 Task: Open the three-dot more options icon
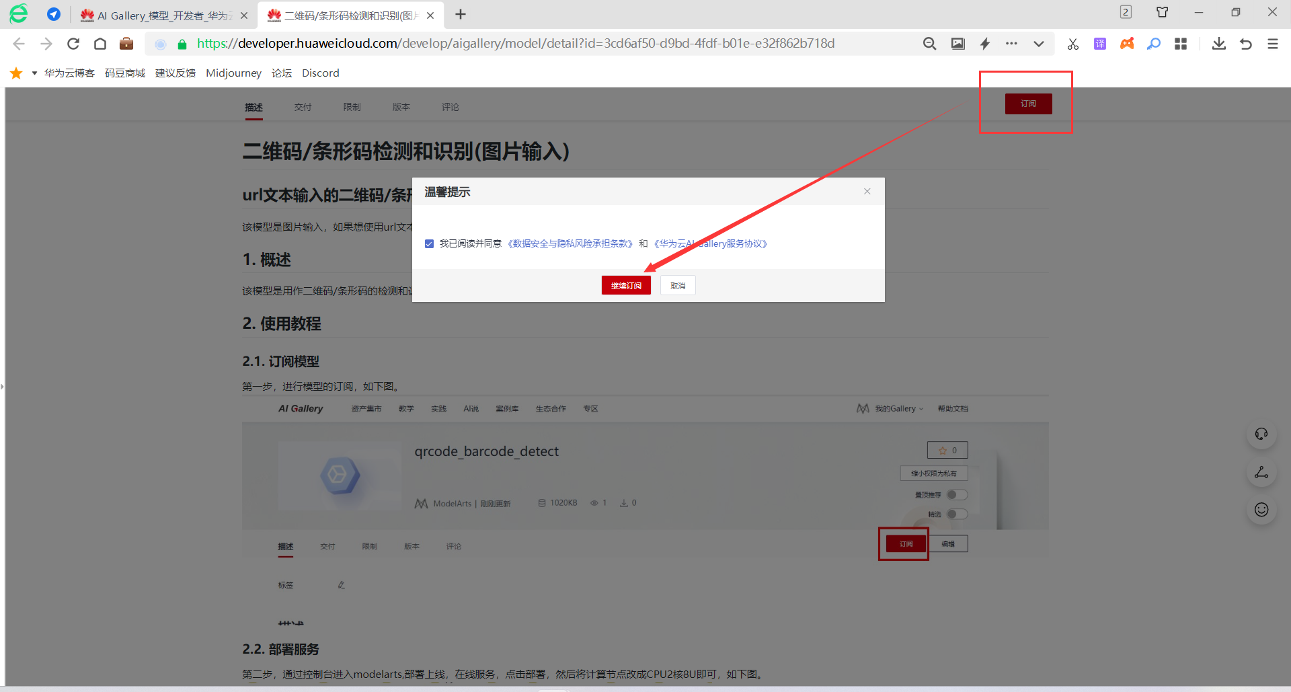(x=1011, y=44)
